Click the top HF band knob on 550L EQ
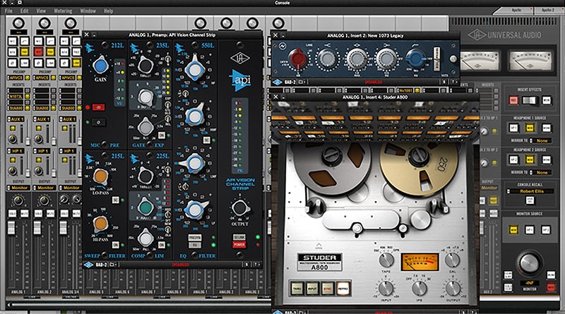 (195, 70)
